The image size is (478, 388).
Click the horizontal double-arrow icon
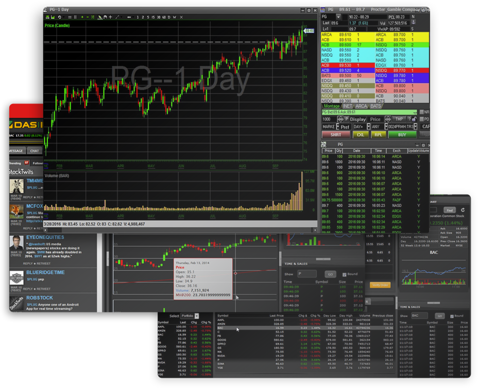point(129,17)
